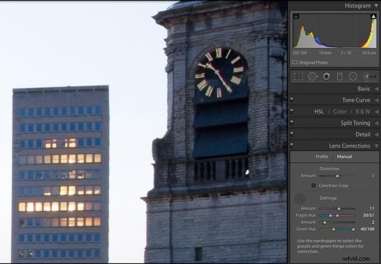Viewport: 381px width, 264px height.
Task: Select the Graduated Filter tool
Action: pos(340,76)
